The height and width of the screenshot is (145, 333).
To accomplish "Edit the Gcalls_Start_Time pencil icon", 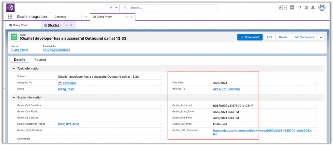I will click(316, 112).
